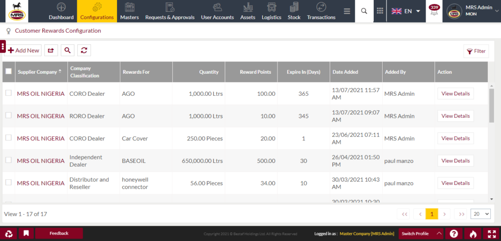Image resolution: width=501 pixels, height=241 pixels.
Task: Click the Customer Rewards Configuration title
Action: (58, 31)
